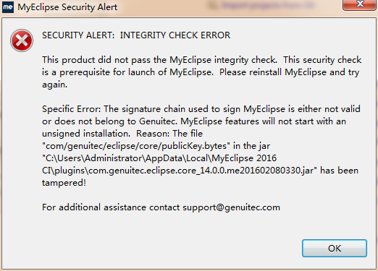Screen dimensions: 378x271
Task: Click the 'unsigned installation' phrase
Action: click(86, 134)
